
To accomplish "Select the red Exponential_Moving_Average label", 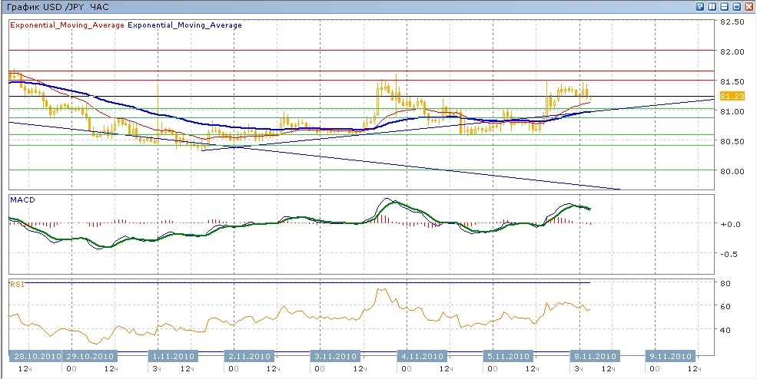I will [67, 25].
